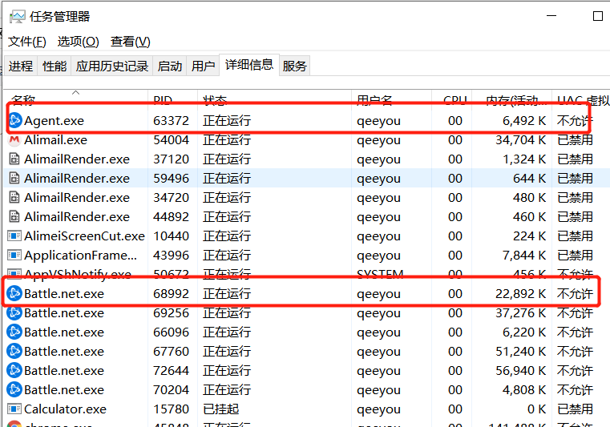Viewport: 610px width, 427px height.
Task: Click the ApplicationFrame process icon
Action: (x=14, y=255)
